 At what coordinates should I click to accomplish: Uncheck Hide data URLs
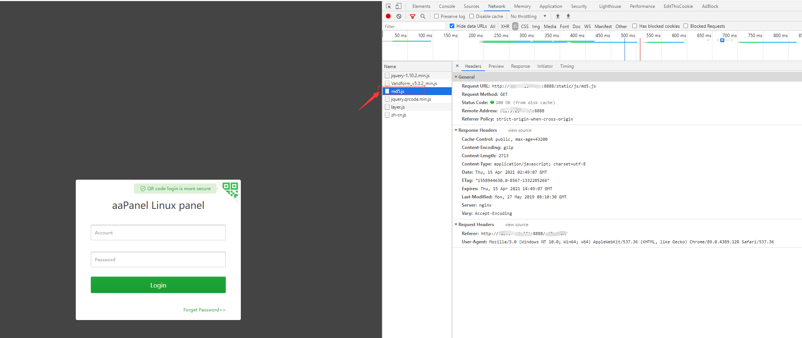coord(452,26)
